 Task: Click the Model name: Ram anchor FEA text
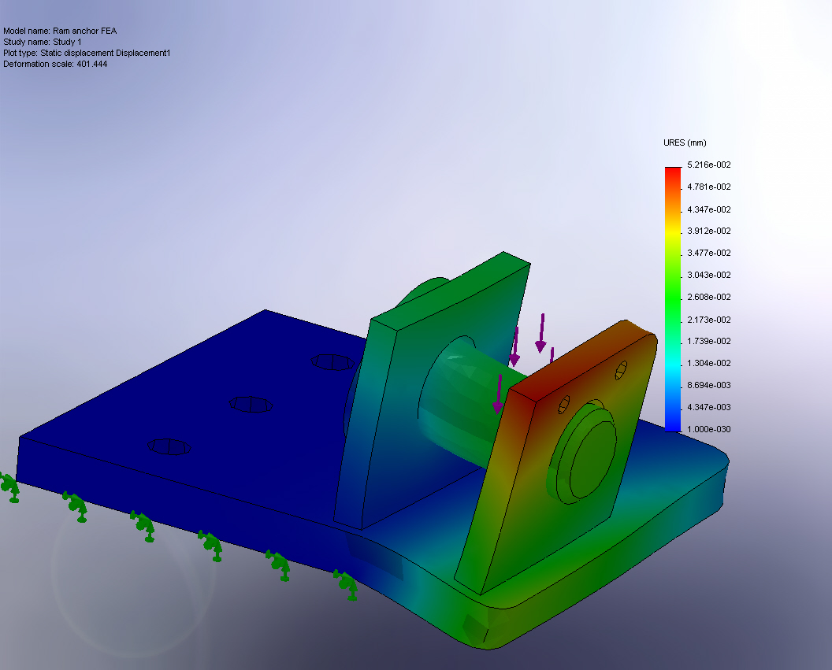coord(61,31)
